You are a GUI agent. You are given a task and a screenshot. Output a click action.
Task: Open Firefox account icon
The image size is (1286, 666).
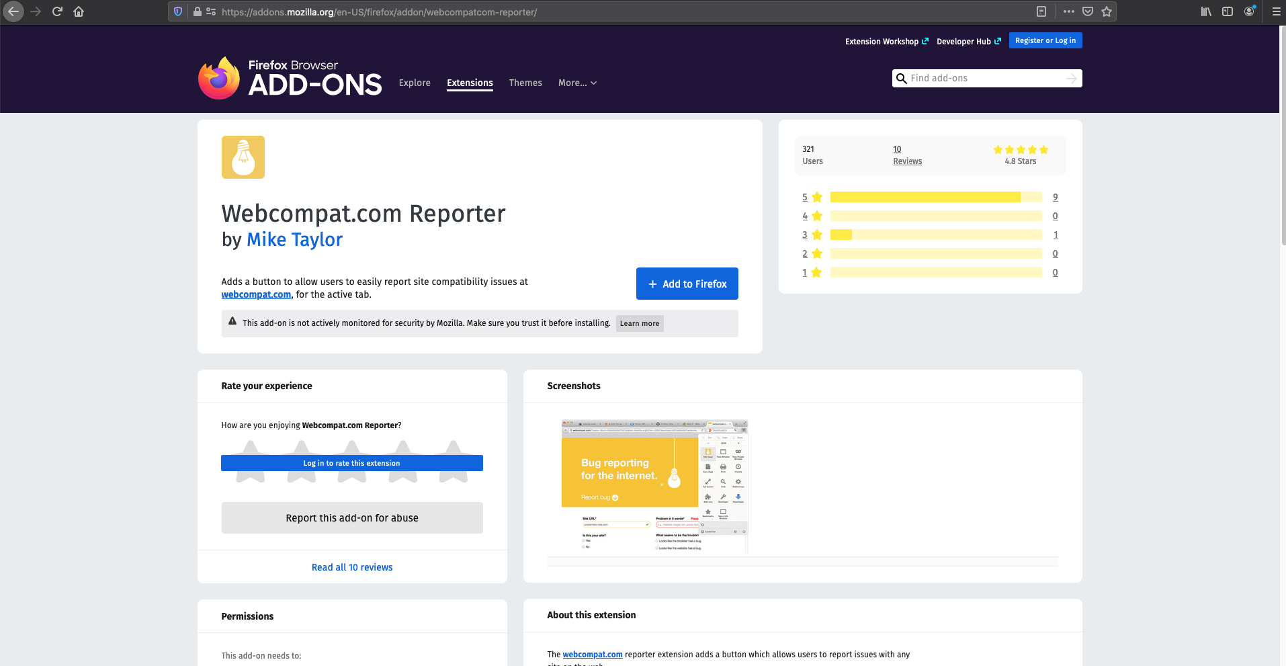1250,11
